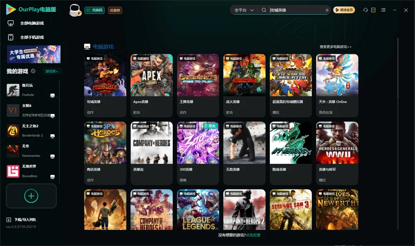
Task: Select 文明6 in my games list
Action: click(x=31, y=110)
